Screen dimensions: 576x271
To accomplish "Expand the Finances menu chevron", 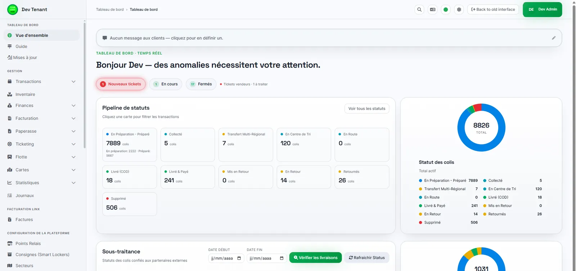I will point(73,105).
